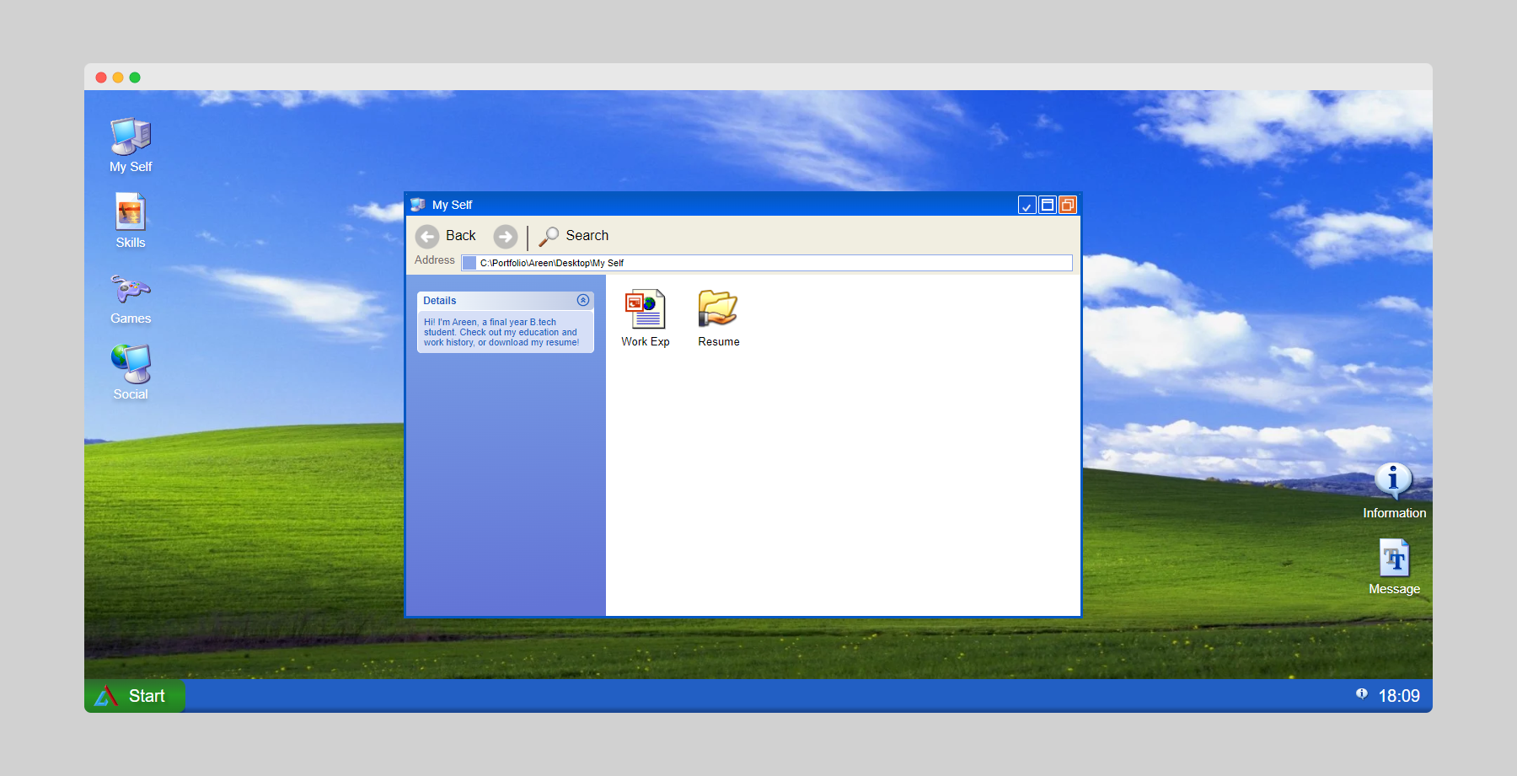1517x776 pixels.
Task: Open the Resume folder icon
Action: (719, 318)
